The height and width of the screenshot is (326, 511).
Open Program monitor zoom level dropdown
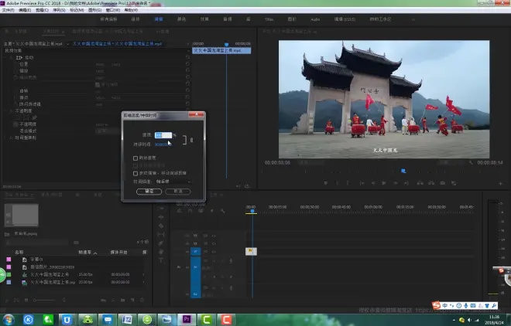(x=312, y=162)
